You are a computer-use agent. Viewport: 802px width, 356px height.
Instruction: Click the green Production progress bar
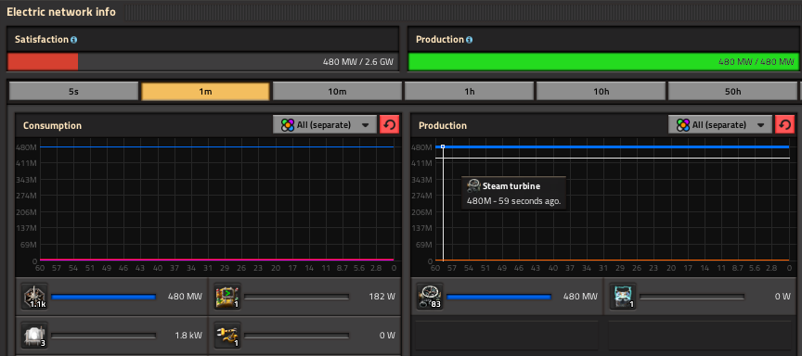tap(603, 62)
